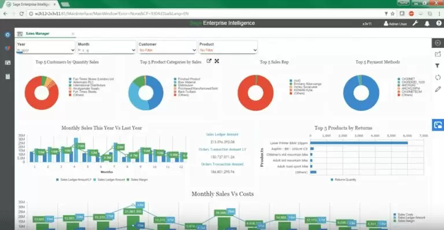Reload the browser page
Viewport: 444px width, 230px height.
[x=21, y=13]
